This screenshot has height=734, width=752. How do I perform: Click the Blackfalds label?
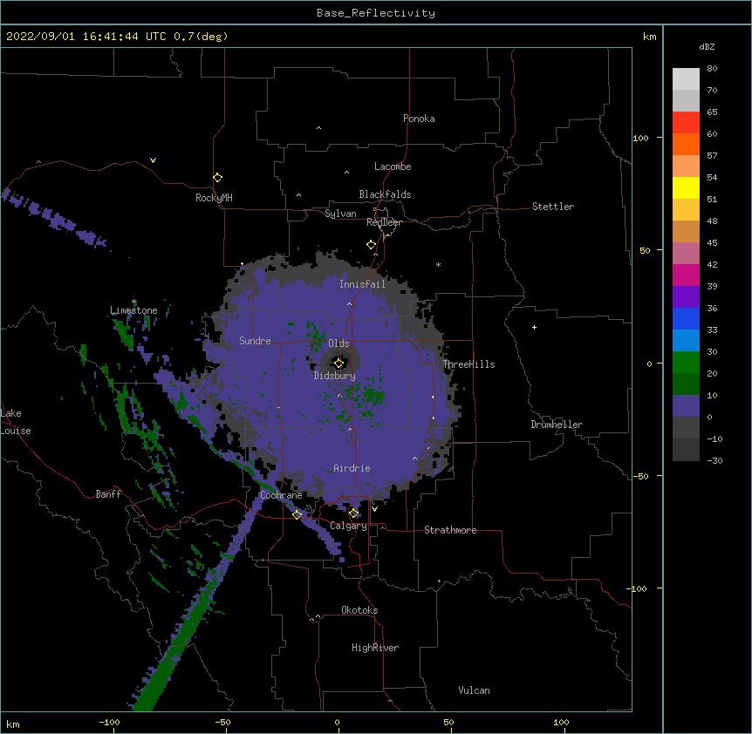pyautogui.click(x=385, y=194)
